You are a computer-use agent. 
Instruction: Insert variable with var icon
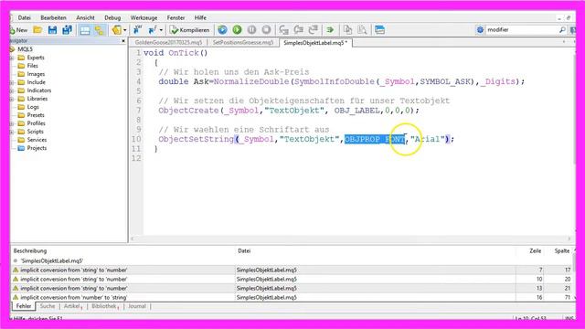click(138, 30)
